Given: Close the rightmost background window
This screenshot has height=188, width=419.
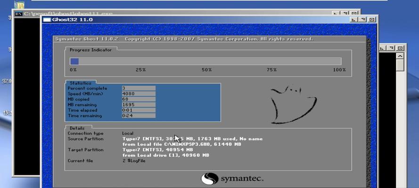Looking at the screenshot, I should click(x=400, y=48).
